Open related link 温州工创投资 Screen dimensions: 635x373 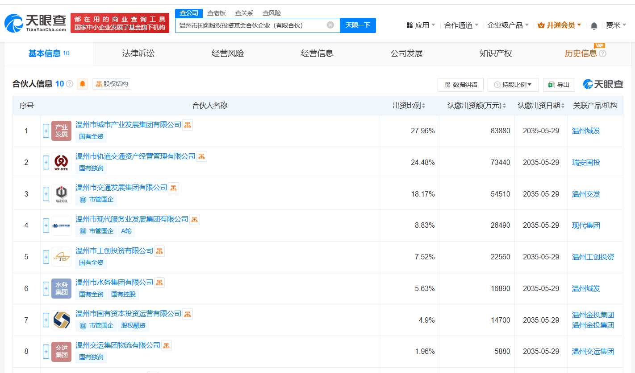coord(593,257)
